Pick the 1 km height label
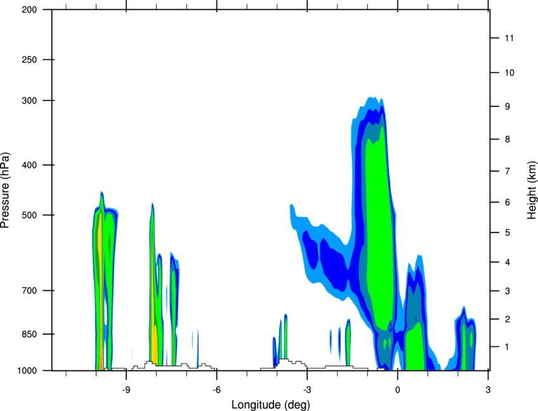The height and width of the screenshot is (411, 538). [x=508, y=347]
